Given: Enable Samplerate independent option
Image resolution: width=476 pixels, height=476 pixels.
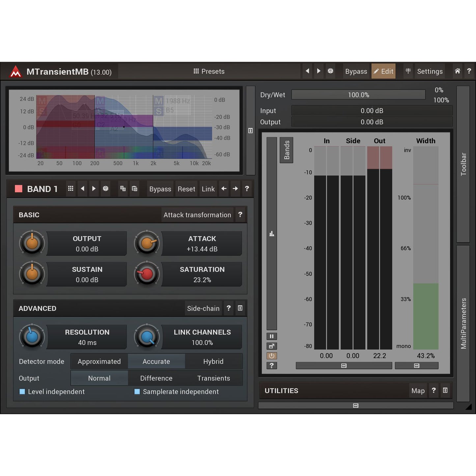Looking at the screenshot, I should click(x=137, y=392).
